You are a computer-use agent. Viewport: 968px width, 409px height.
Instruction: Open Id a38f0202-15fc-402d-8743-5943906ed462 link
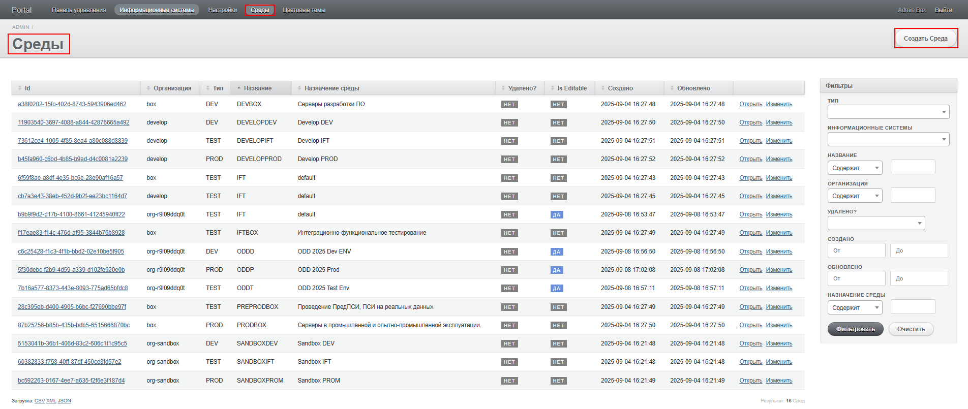point(72,104)
